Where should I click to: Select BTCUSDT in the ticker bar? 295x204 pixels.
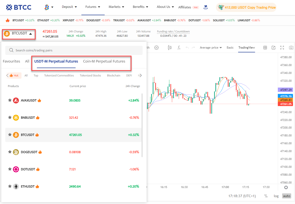click(24, 20)
